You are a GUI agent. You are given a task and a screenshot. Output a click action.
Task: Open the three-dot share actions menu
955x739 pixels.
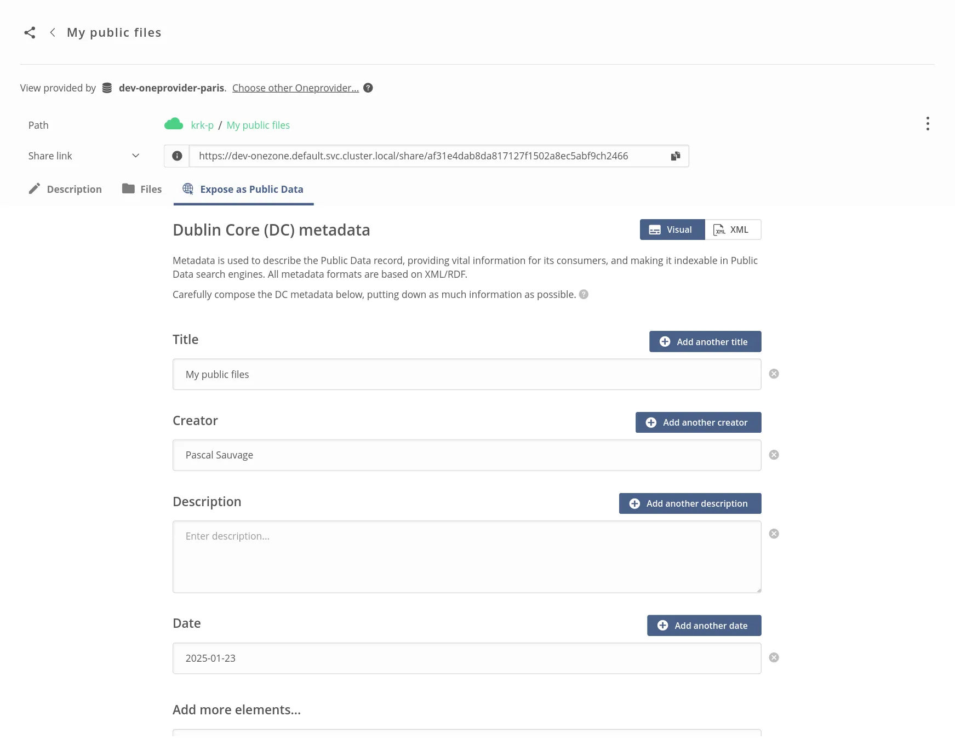point(927,124)
